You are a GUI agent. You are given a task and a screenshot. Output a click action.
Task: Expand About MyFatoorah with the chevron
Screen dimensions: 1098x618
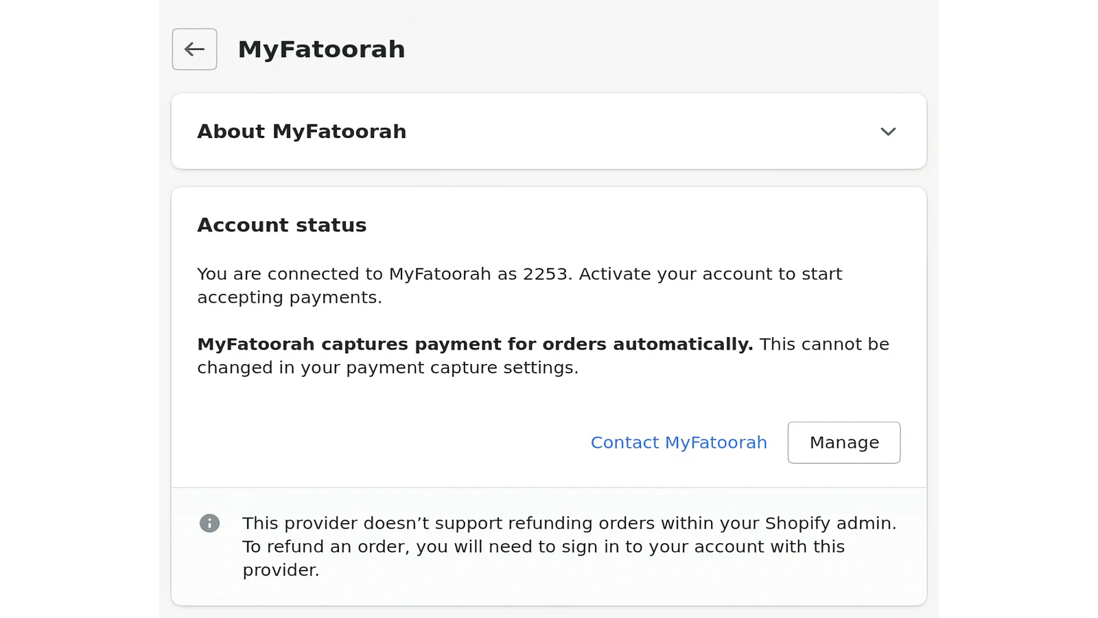pos(888,132)
